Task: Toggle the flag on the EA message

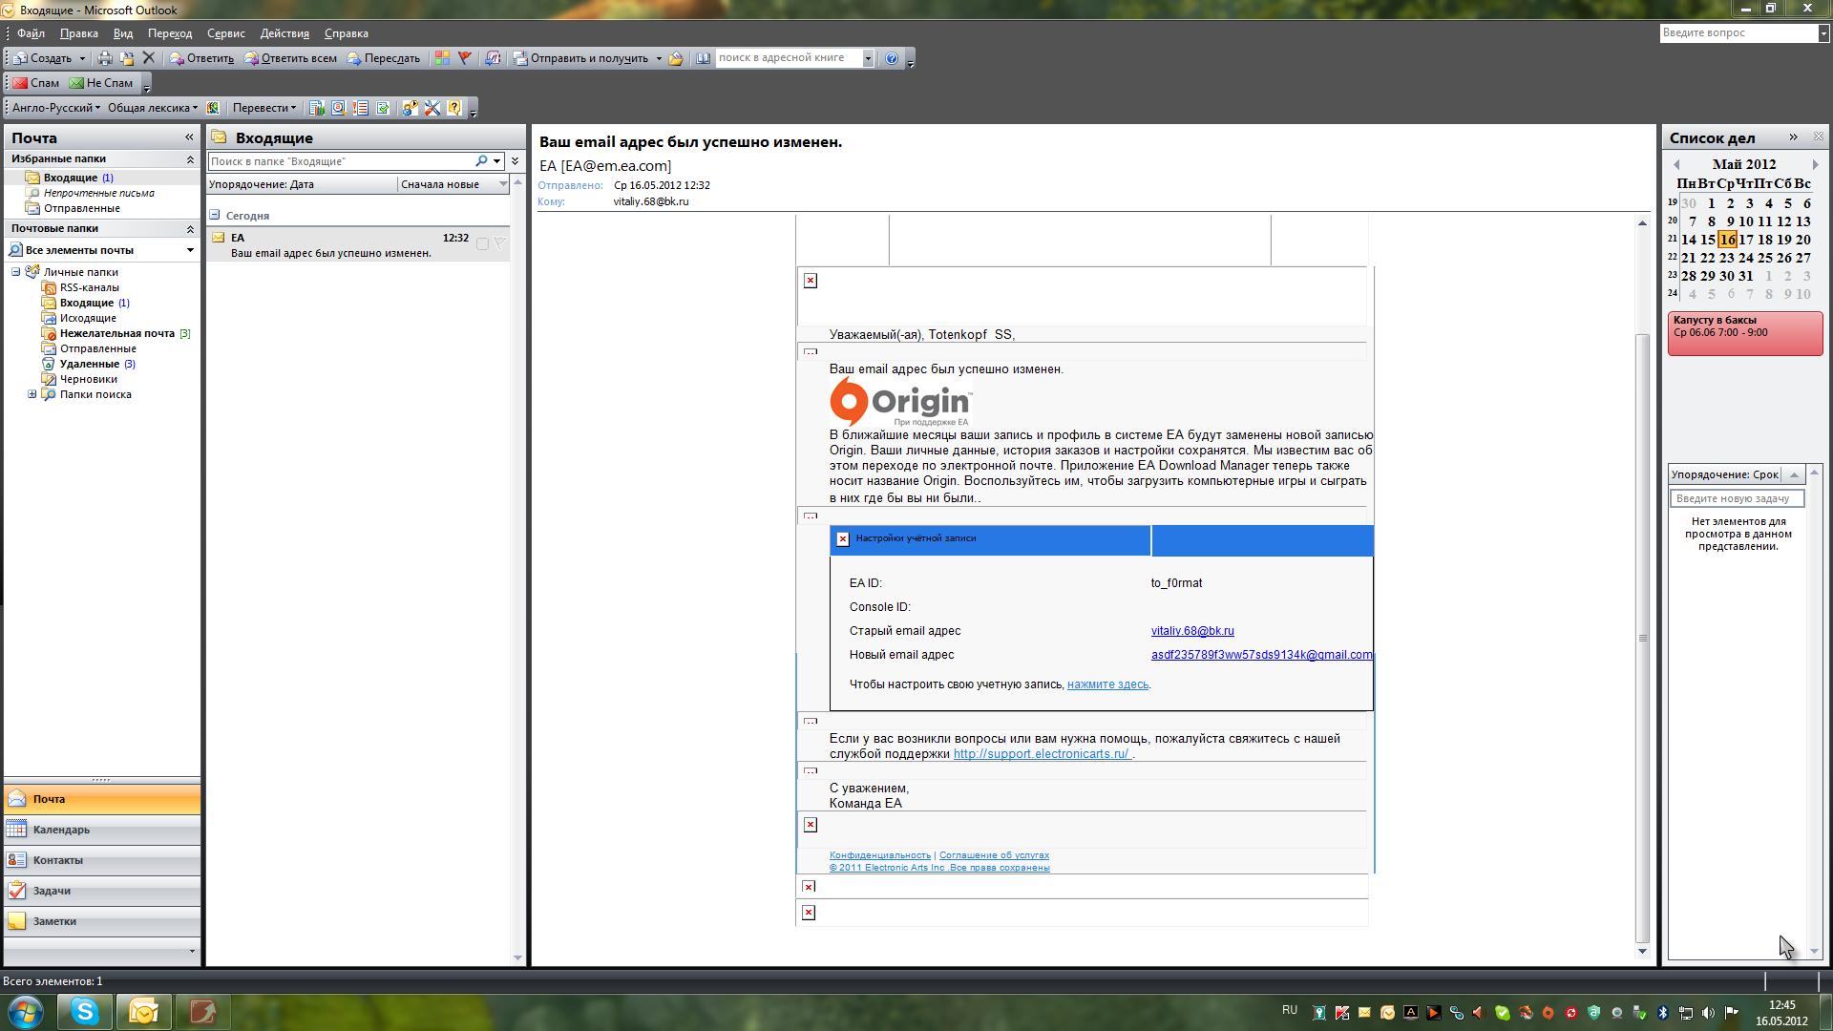Action: [499, 243]
